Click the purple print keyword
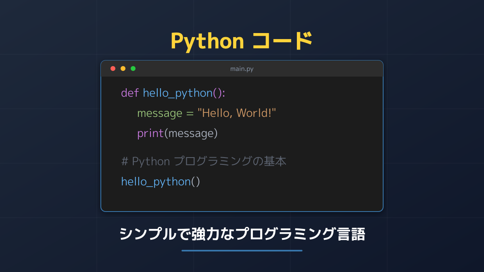484x272 pixels. pos(150,133)
